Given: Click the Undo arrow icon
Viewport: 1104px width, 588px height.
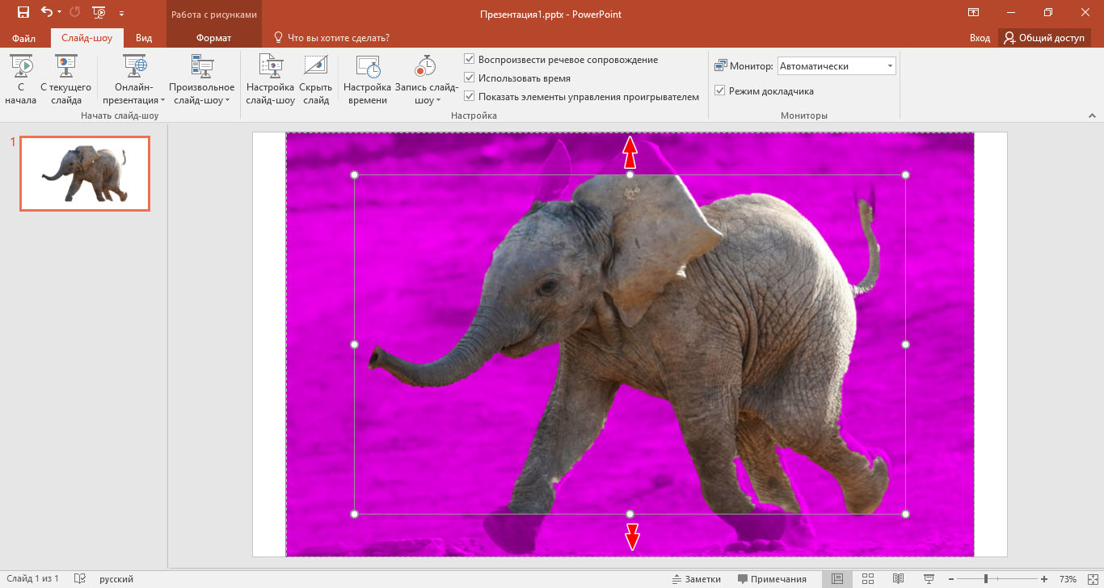Looking at the screenshot, I should click(x=47, y=12).
